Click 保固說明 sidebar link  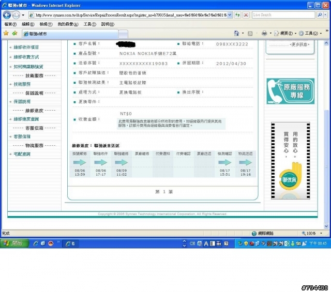coord(22,102)
